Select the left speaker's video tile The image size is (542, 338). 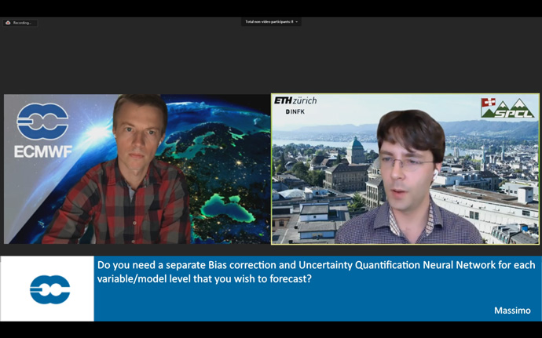point(137,169)
